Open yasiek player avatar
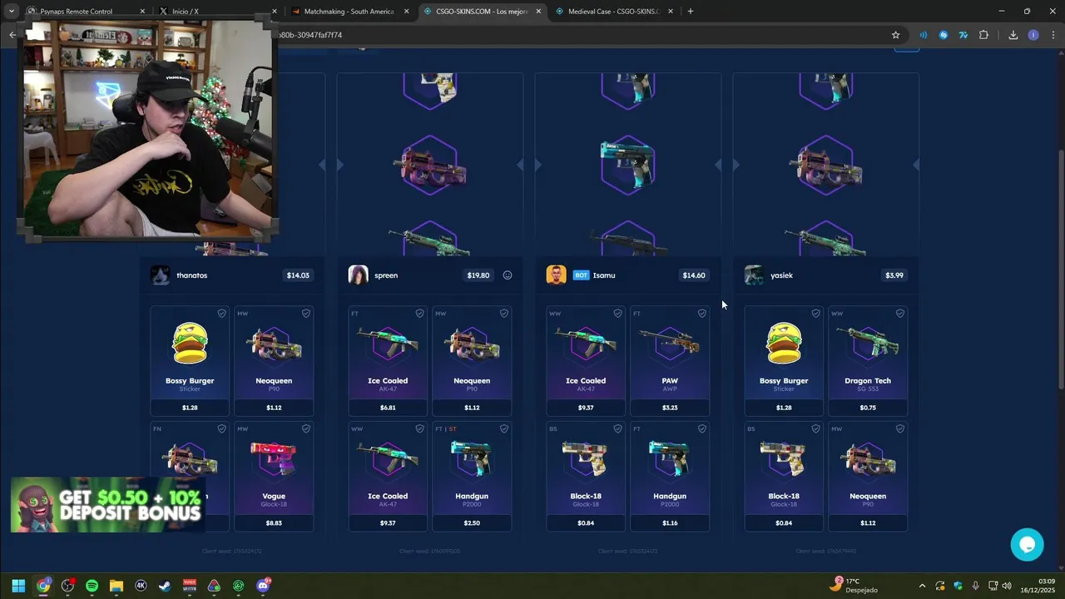 pos(755,275)
